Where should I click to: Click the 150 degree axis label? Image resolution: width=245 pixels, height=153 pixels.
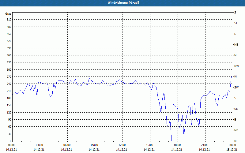tap(9, 105)
